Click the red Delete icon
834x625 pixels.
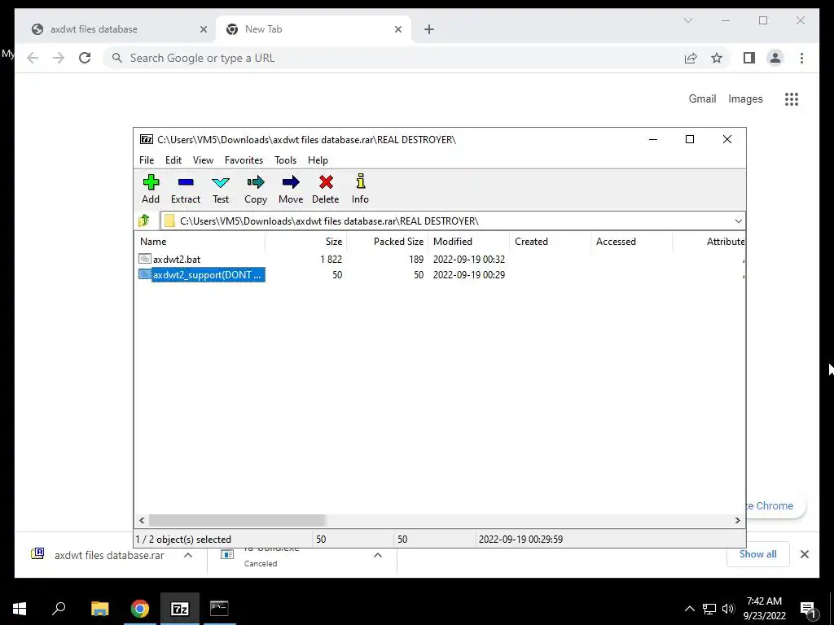326,182
